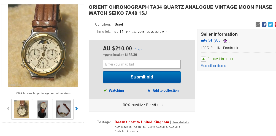This screenshot has width=276, height=136.
Task: Open the larger main watch image
Action: (43, 46)
